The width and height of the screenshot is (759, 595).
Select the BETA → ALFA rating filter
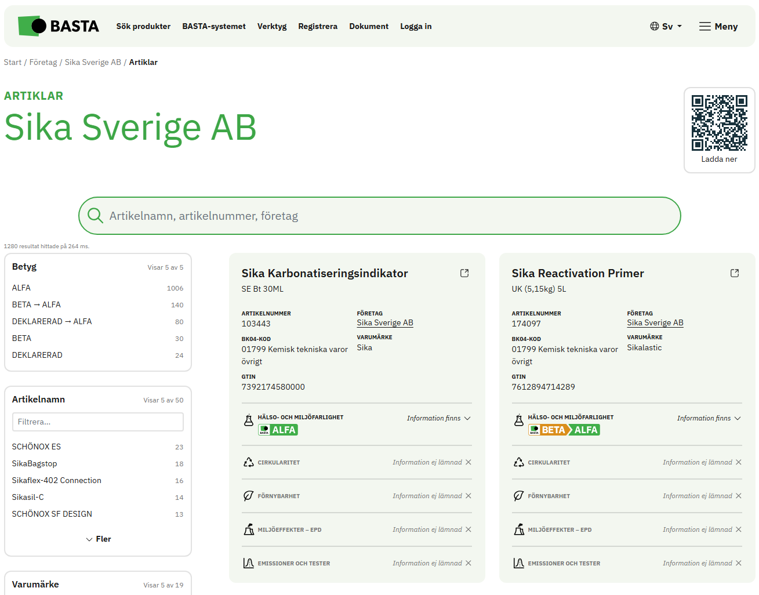click(37, 304)
